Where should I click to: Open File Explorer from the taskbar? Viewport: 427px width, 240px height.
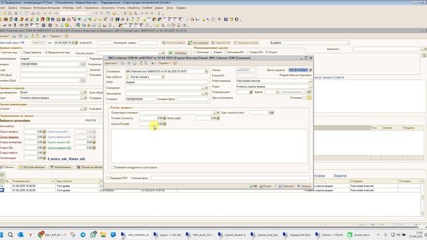tap(103, 235)
